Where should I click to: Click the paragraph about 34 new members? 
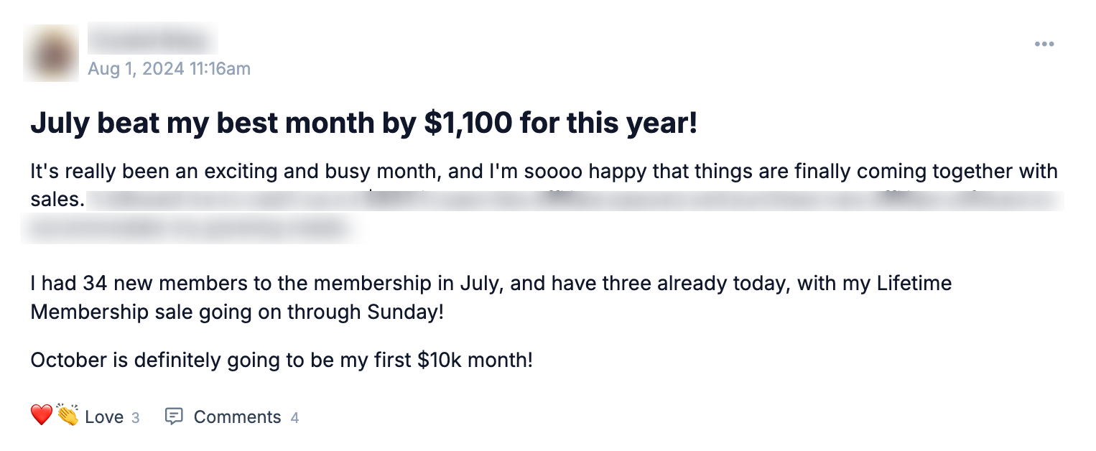pos(491,284)
